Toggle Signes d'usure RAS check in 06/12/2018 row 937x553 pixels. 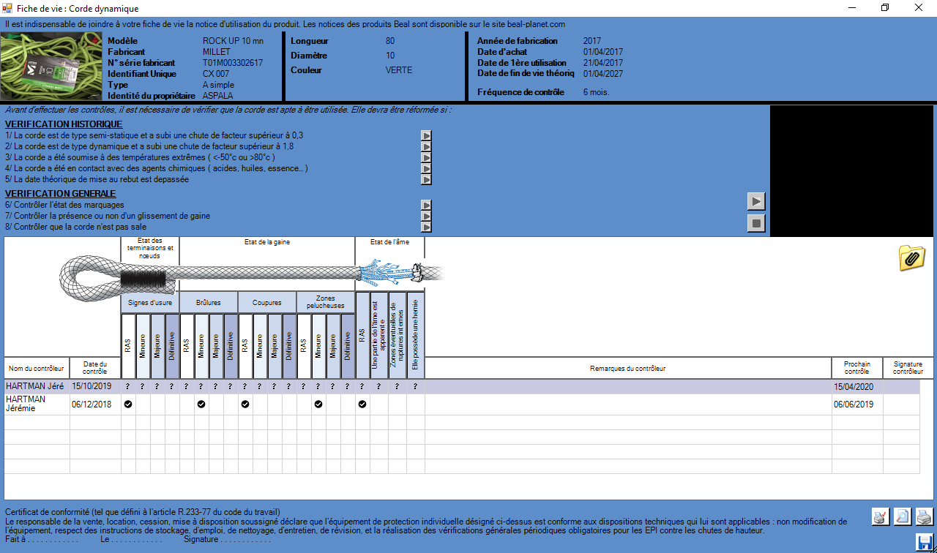(128, 405)
